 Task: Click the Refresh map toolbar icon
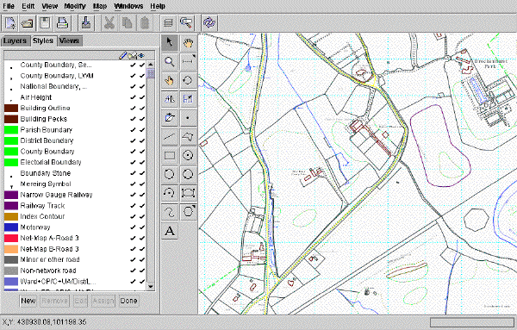click(209, 23)
